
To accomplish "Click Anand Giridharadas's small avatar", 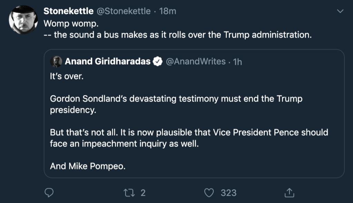I will (56, 62).
